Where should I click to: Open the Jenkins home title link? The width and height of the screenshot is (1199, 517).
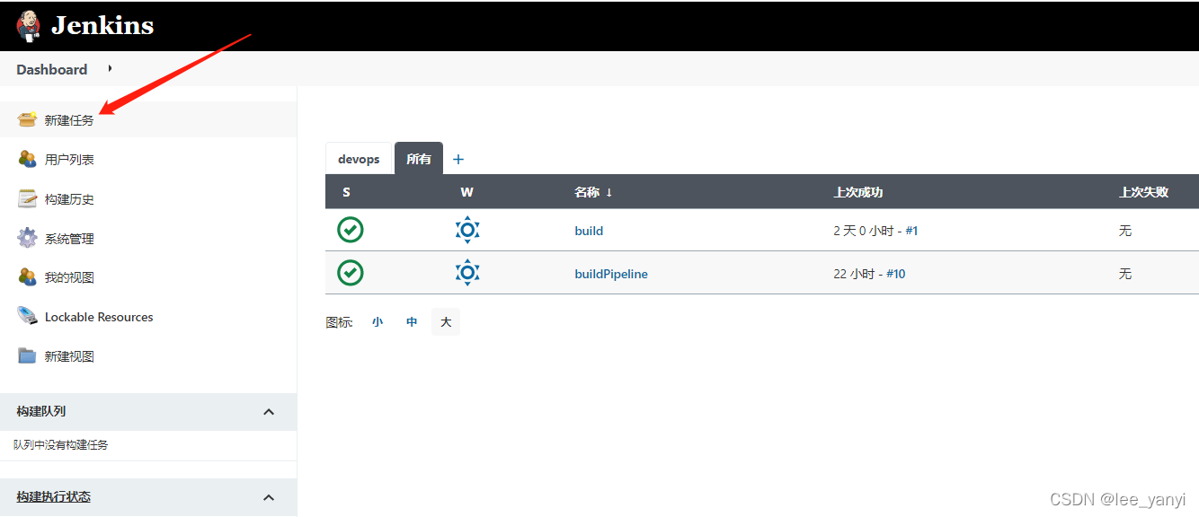click(x=102, y=26)
